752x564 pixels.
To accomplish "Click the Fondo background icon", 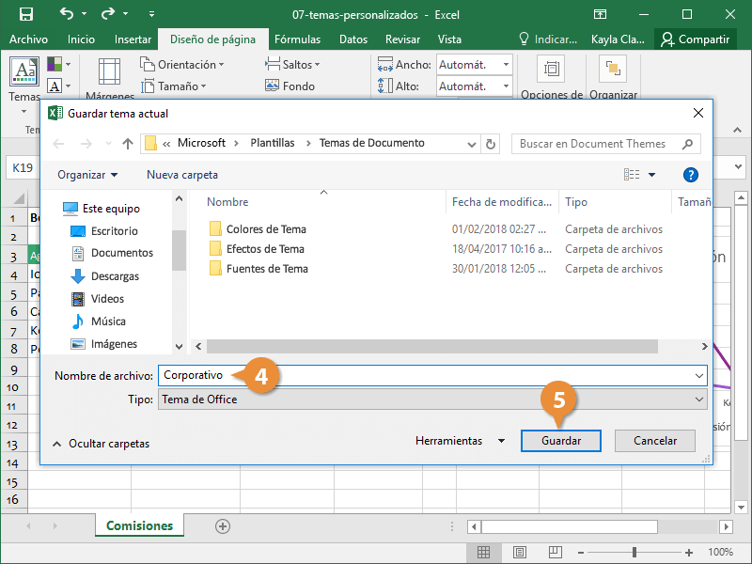I will click(272, 86).
